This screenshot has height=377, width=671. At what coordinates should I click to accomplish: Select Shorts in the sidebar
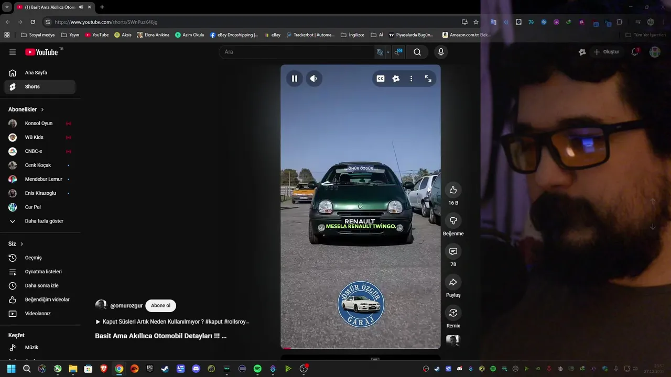tap(40, 87)
